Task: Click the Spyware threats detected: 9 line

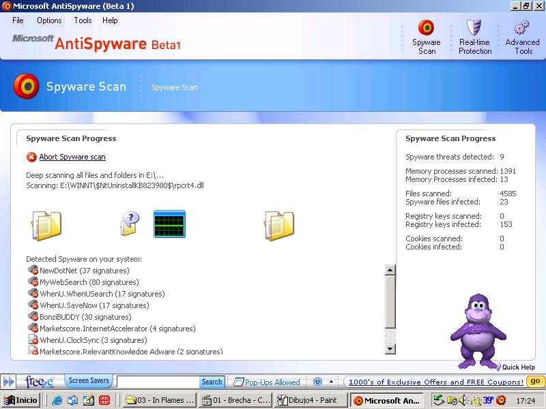Action: coord(455,157)
